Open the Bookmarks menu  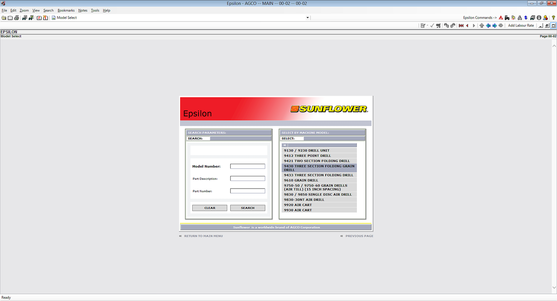click(66, 10)
